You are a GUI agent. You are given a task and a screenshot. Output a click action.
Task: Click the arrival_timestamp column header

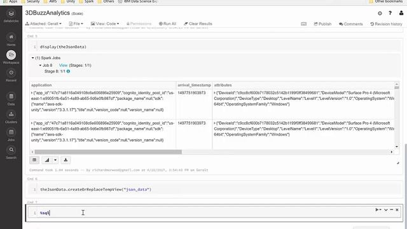tap(194, 85)
